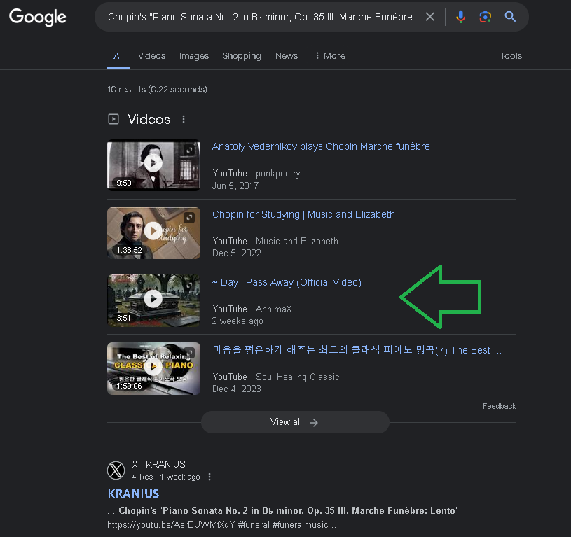
Task: Play the Day I Pass Away thumbnail
Action: coord(153,300)
